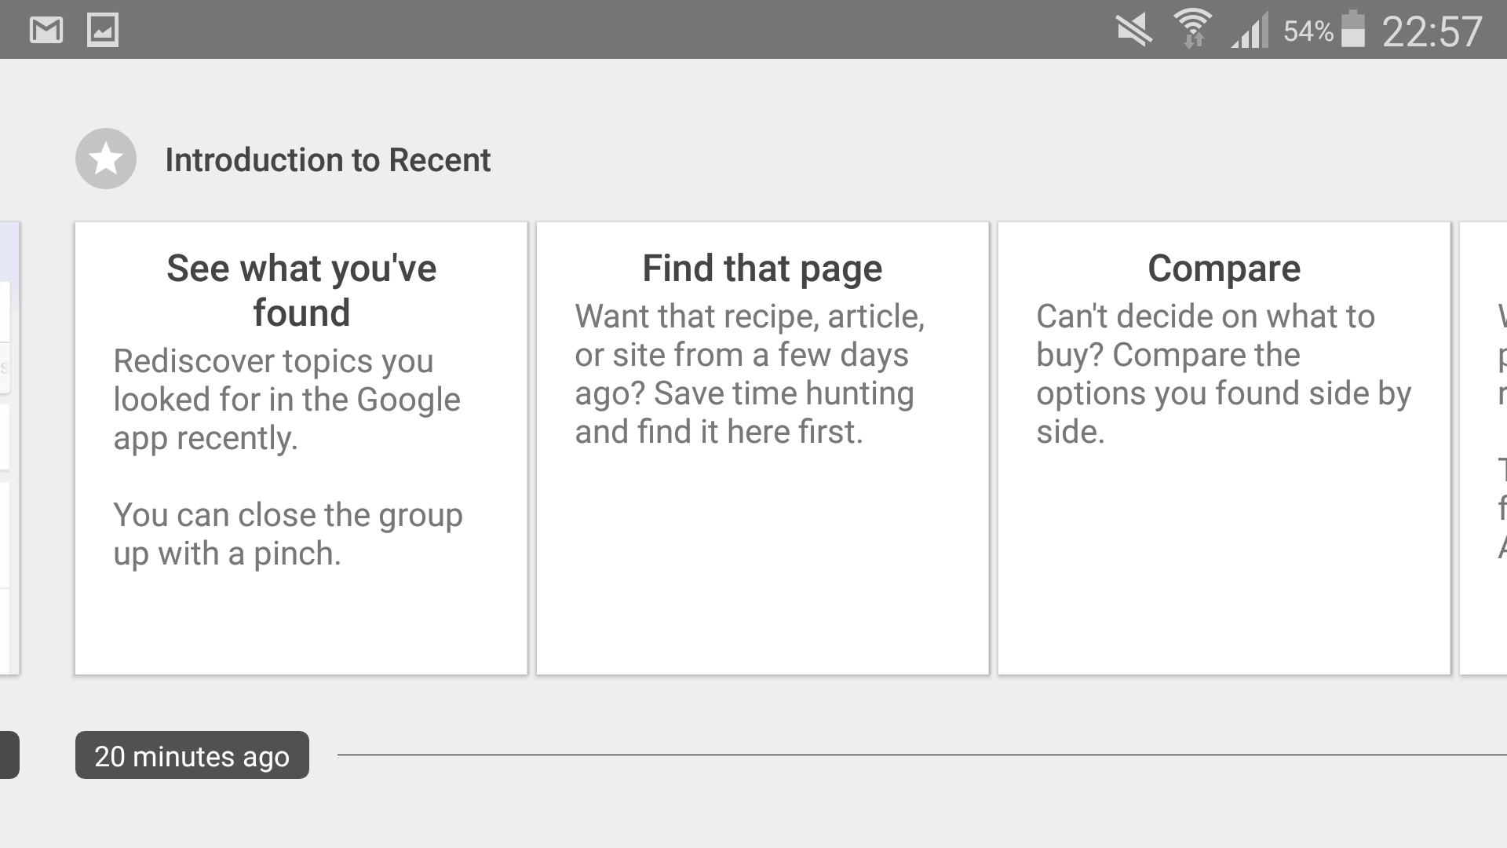Tap the muted sound status icon
The width and height of the screenshot is (1507, 848).
coord(1134,31)
